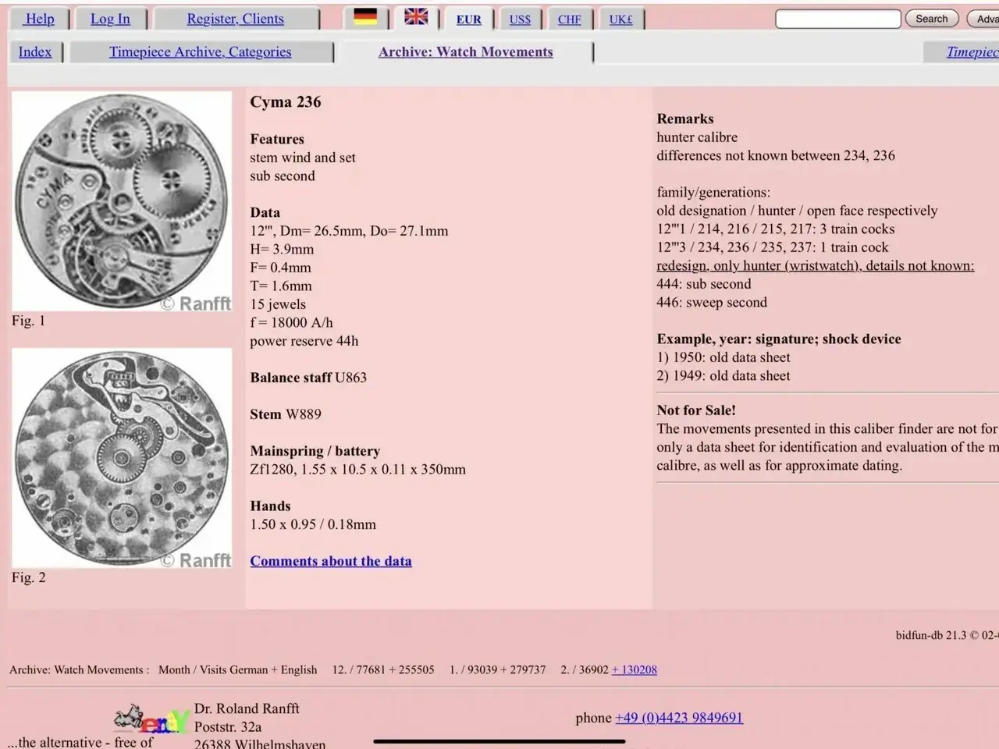
Task: Select the British flag language icon
Action: 415,17
